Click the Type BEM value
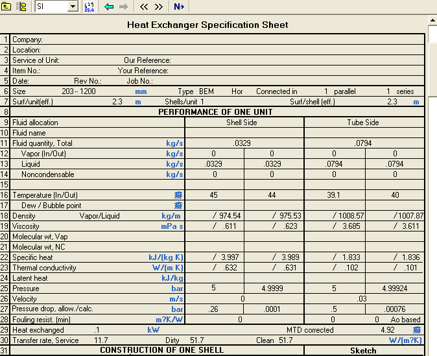This screenshot has width=437, height=356. click(x=206, y=91)
